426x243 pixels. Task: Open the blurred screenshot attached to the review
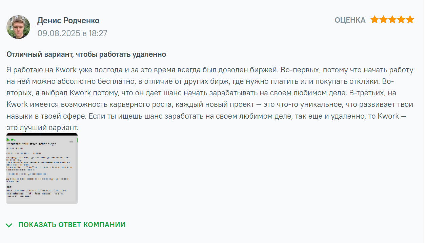[x=42, y=168]
